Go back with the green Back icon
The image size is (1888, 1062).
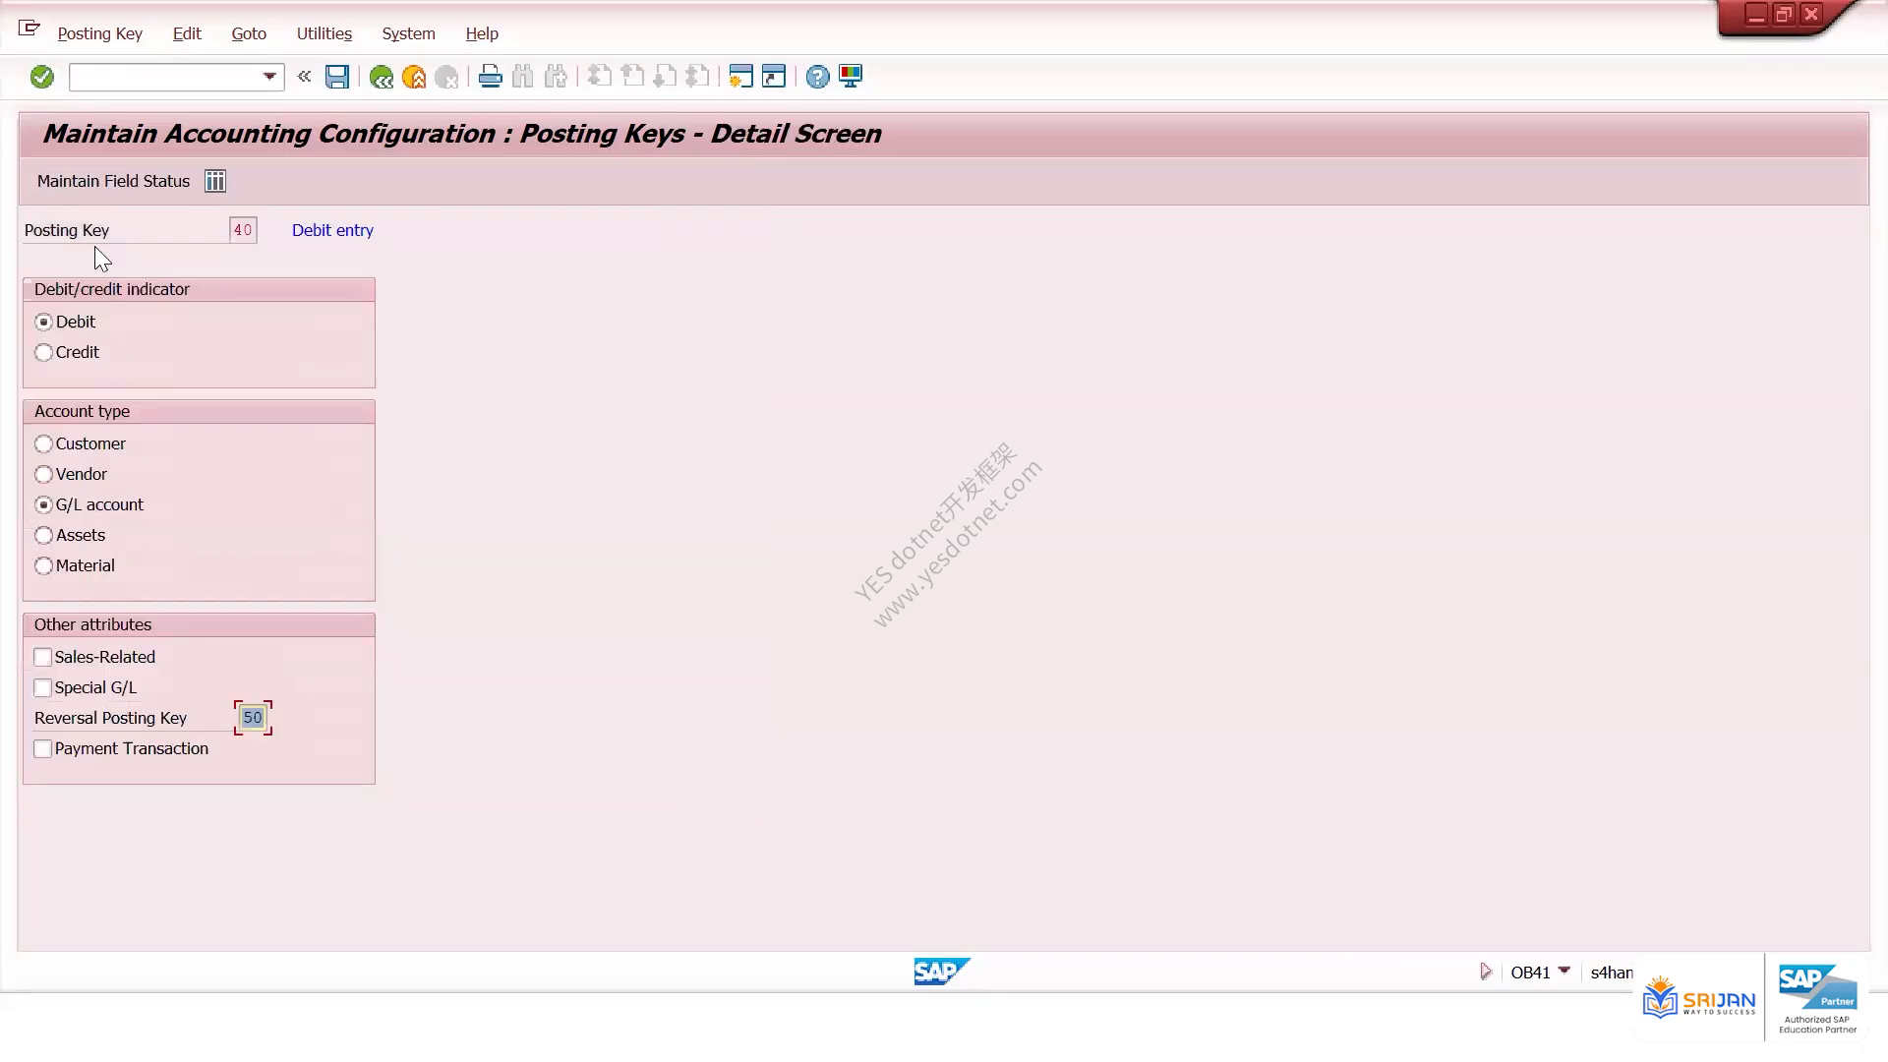point(381,77)
